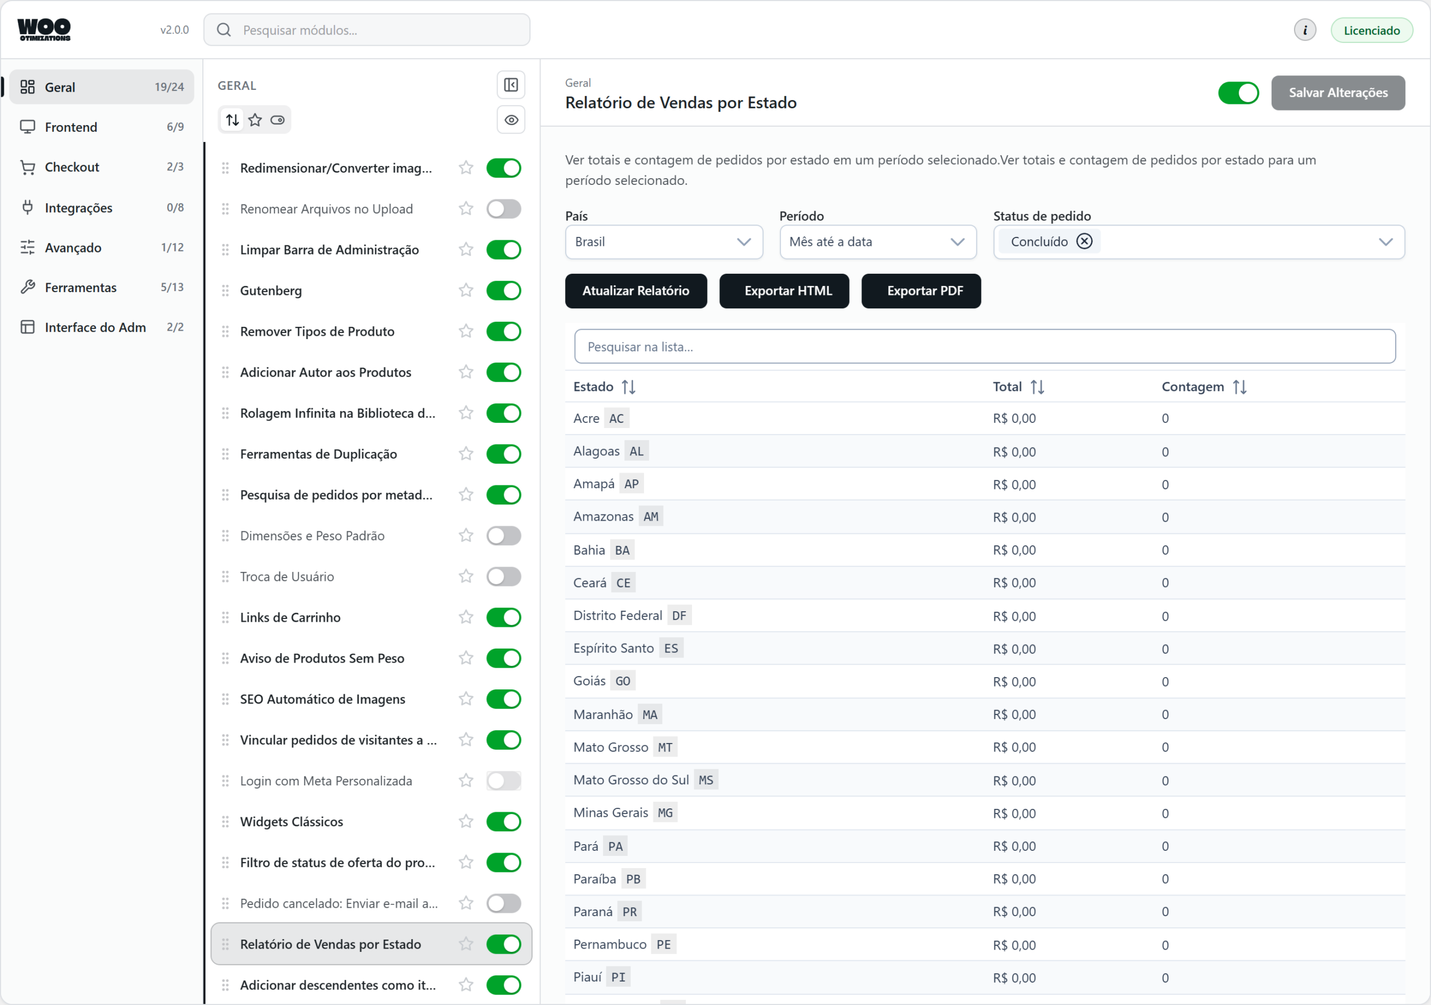
Task: Open the País dropdown showing Brasil
Action: pyautogui.click(x=664, y=242)
